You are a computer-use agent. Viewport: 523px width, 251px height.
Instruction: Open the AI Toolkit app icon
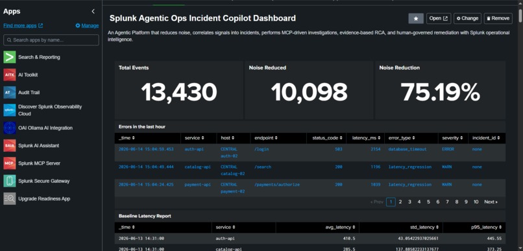[x=10, y=75]
